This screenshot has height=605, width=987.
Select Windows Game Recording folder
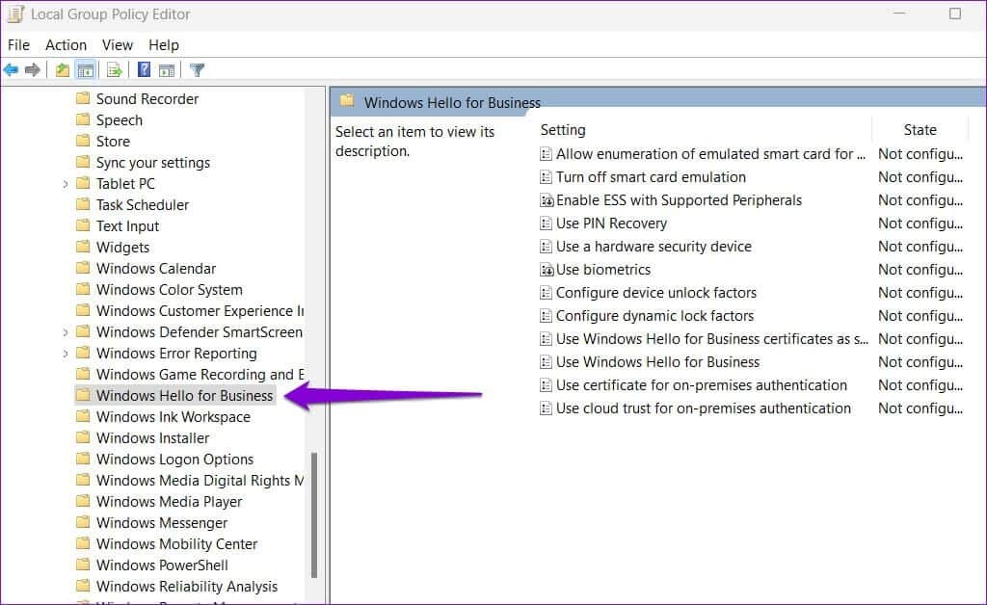200,374
